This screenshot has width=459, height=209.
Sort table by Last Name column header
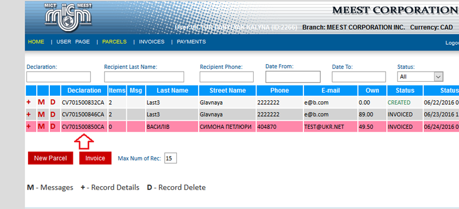point(172,90)
